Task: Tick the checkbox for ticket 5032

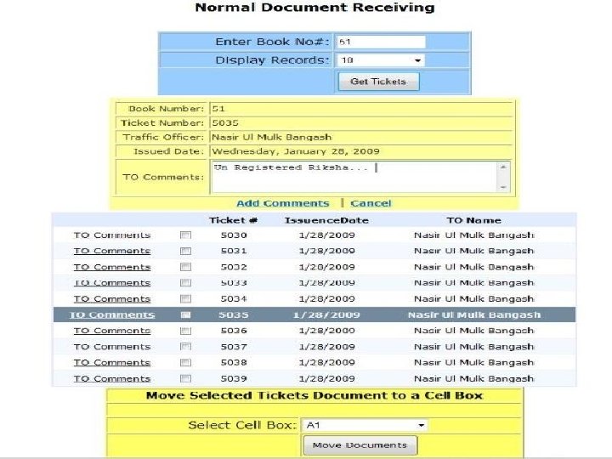Action: click(185, 267)
